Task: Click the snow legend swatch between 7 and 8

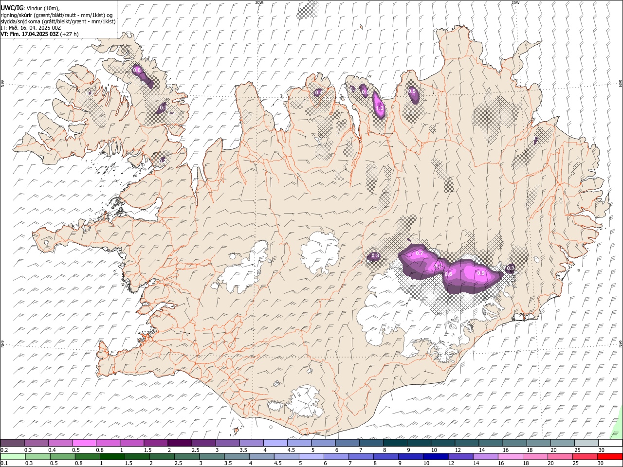Action: 371,443
